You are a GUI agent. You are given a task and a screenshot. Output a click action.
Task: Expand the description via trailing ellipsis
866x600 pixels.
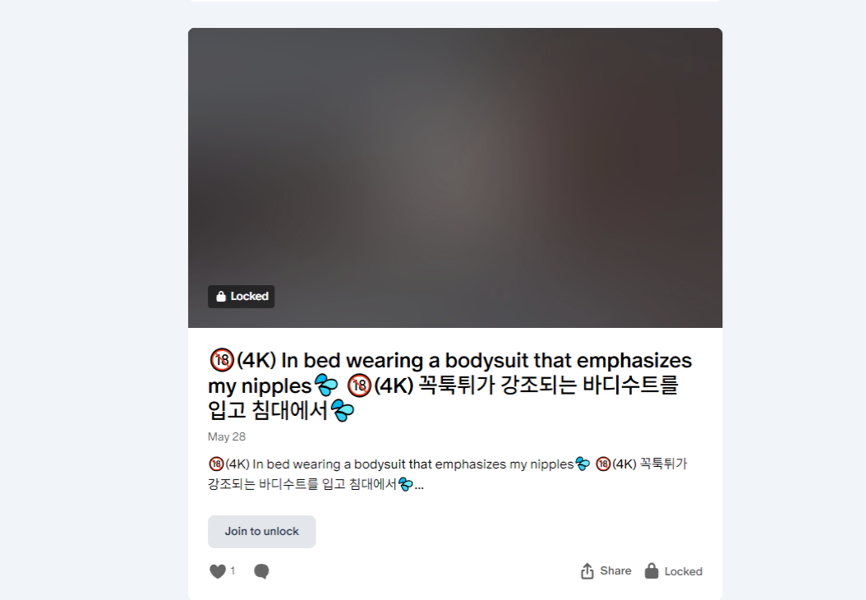[419, 487]
